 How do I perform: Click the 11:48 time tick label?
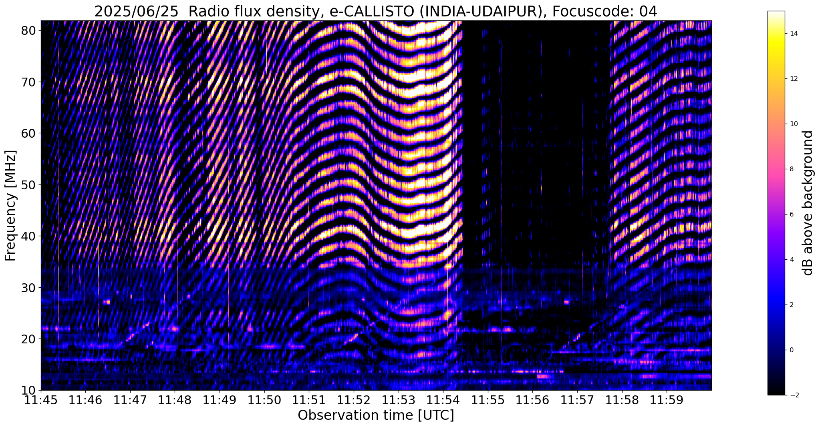click(175, 400)
